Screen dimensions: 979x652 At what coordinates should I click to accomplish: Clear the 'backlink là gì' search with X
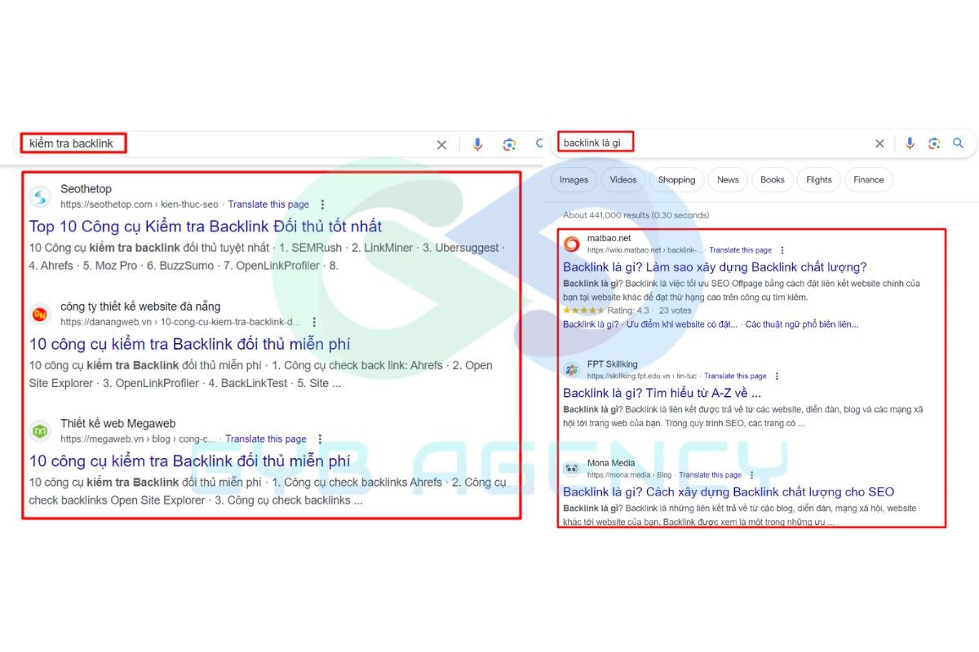tap(879, 143)
